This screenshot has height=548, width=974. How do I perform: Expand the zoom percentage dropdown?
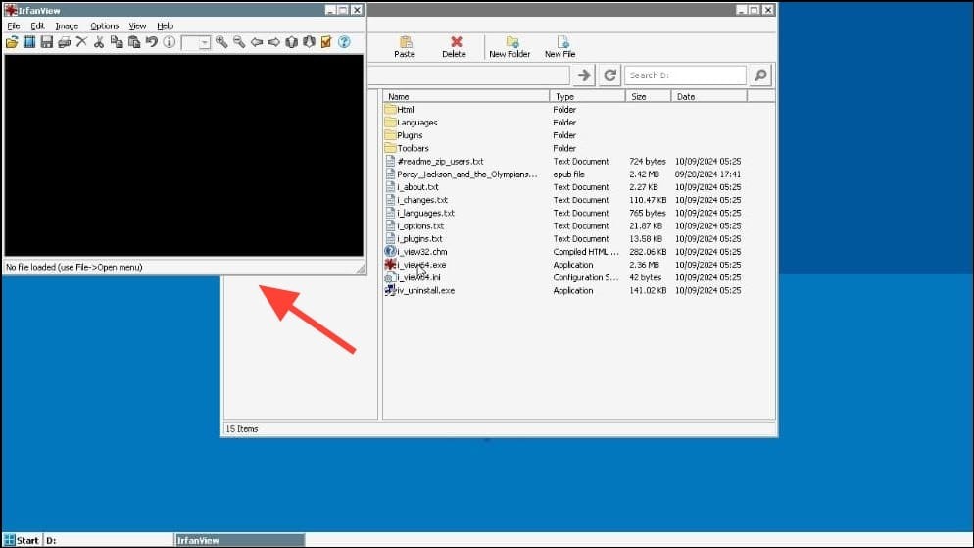[205, 43]
